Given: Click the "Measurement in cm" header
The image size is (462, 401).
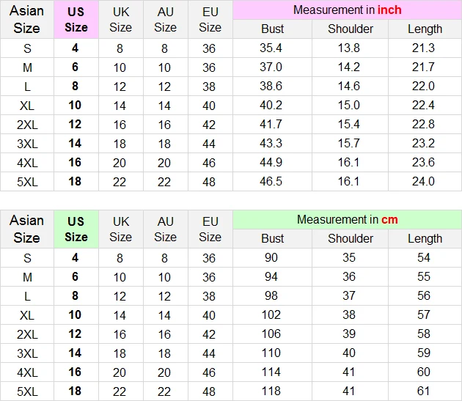Looking at the screenshot, I should [x=347, y=219].
